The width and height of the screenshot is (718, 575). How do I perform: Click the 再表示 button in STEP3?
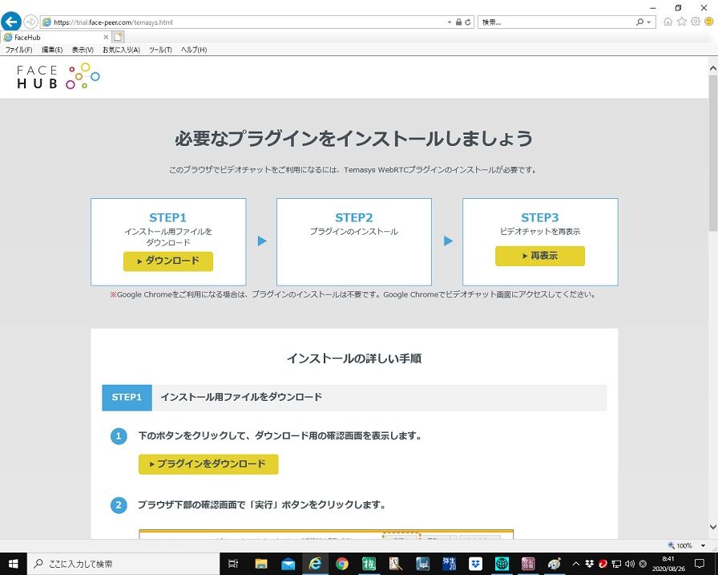point(540,256)
